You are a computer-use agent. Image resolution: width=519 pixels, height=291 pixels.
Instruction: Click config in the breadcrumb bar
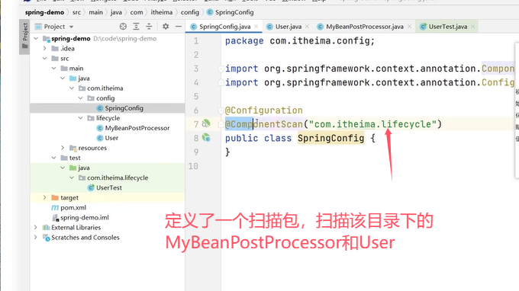(190, 12)
